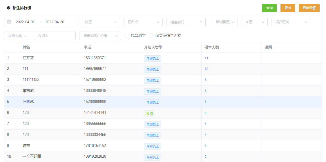Click phone number 13333334455

[x=95, y=134]
